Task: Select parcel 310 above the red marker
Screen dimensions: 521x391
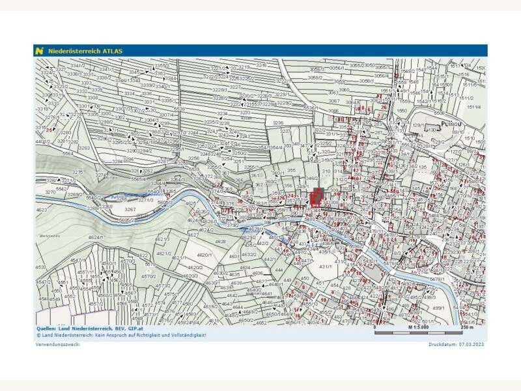Action: [x=326, y=171]
